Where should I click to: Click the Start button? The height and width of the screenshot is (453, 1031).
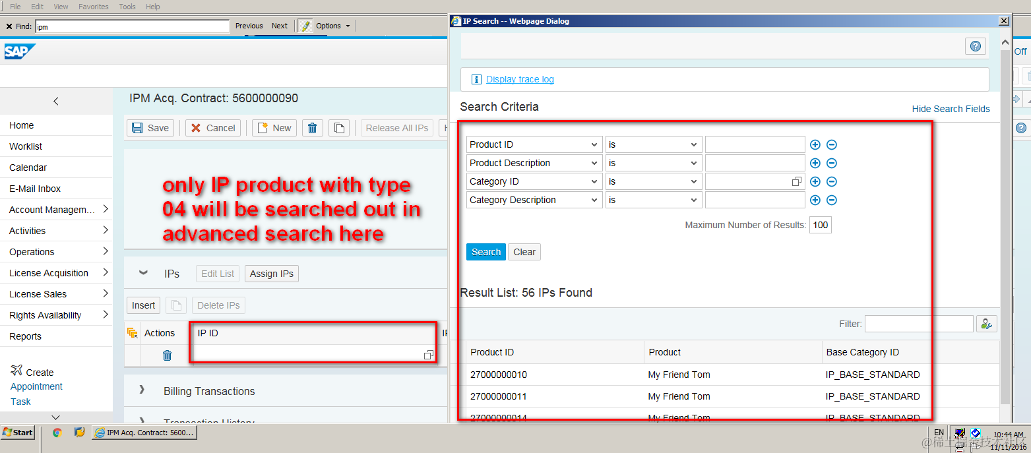[x=18, y=433]
